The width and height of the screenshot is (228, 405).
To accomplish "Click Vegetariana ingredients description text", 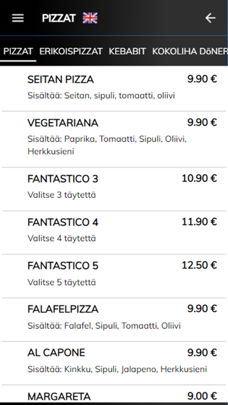I will (x=107, y=145).
